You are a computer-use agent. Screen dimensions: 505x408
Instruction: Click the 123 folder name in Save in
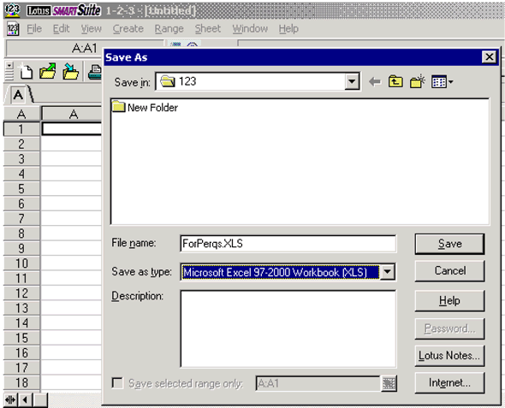[187, 81]
